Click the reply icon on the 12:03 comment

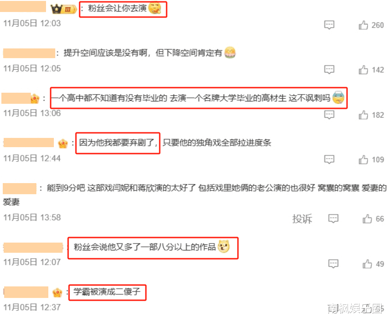click(329, 25)
